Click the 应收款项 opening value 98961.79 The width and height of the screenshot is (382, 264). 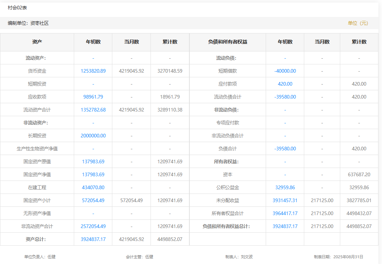coord(93,97)
